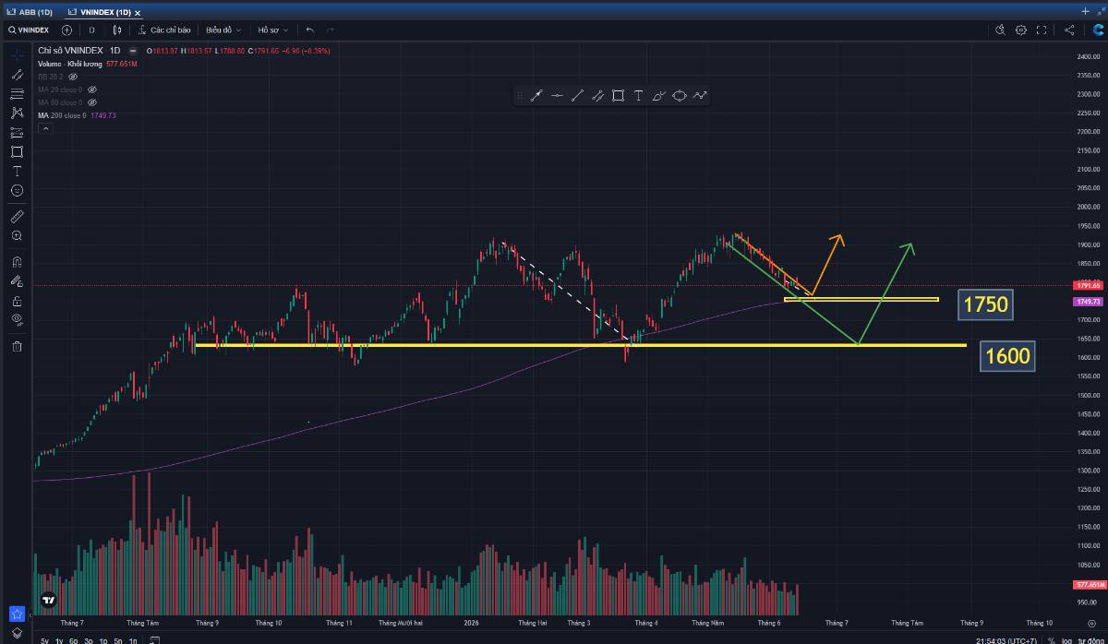Open the object tree layers icon
This screenshot has width=1108, height=644.
(x=17, y=633)
